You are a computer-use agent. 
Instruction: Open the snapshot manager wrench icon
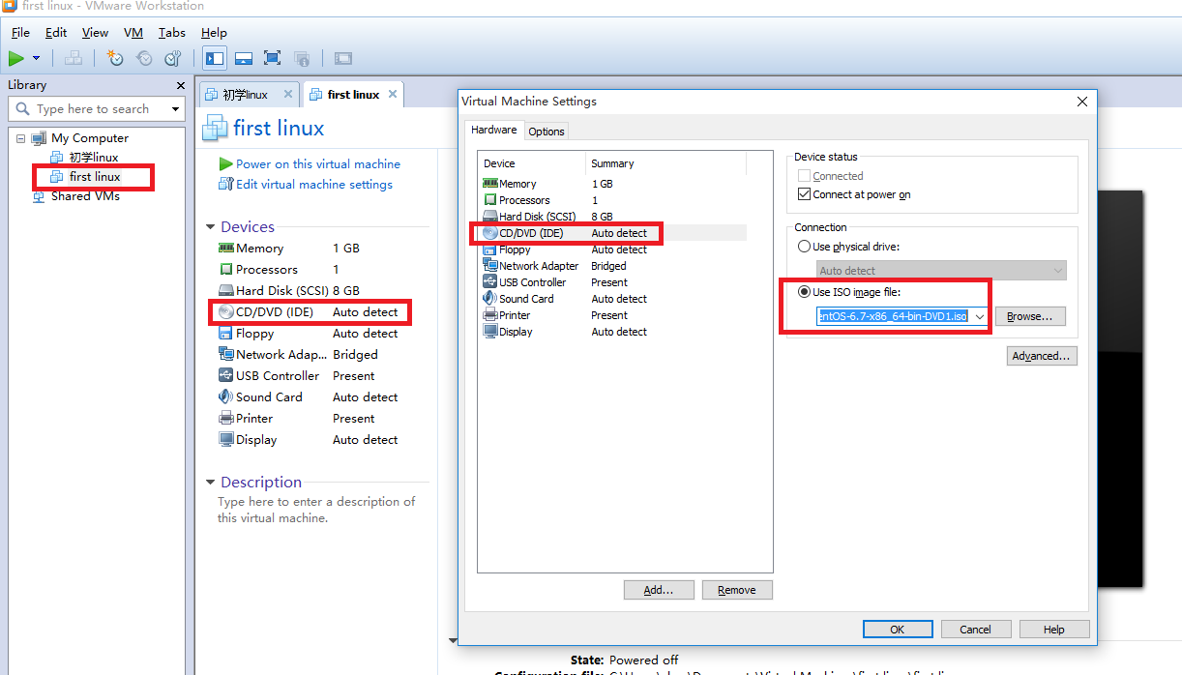click(173, 59)
